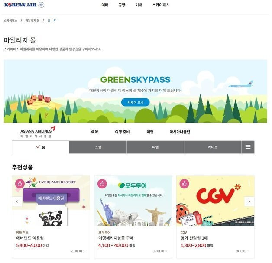Screen dimensions: 272x263
Task: Open the 스카이패스 top menu
Action: [161, 5]
